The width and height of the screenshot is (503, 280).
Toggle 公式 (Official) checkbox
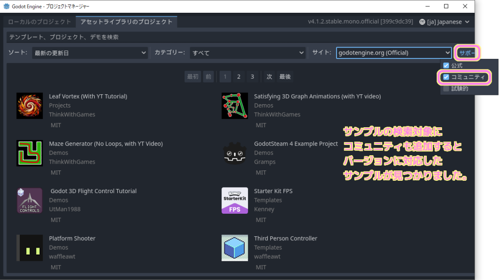pos(446,65)
